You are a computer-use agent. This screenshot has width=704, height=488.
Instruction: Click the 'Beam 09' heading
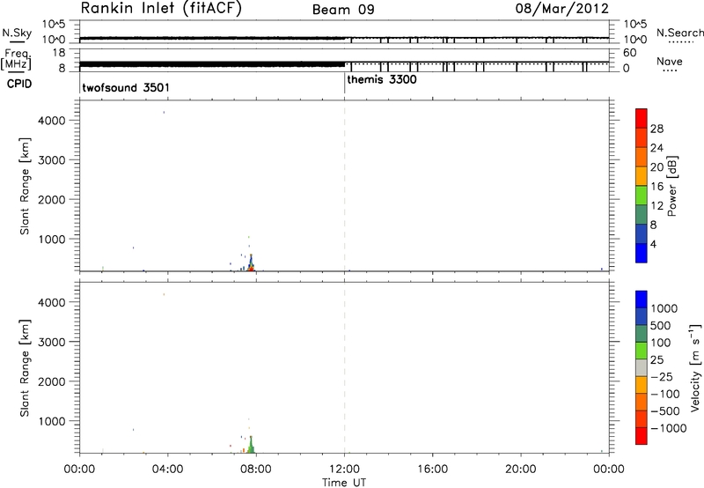(343, 10)
